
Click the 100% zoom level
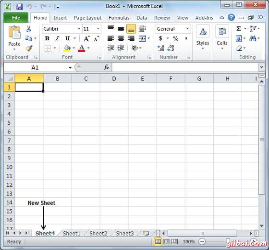click(x=189, y=242)
